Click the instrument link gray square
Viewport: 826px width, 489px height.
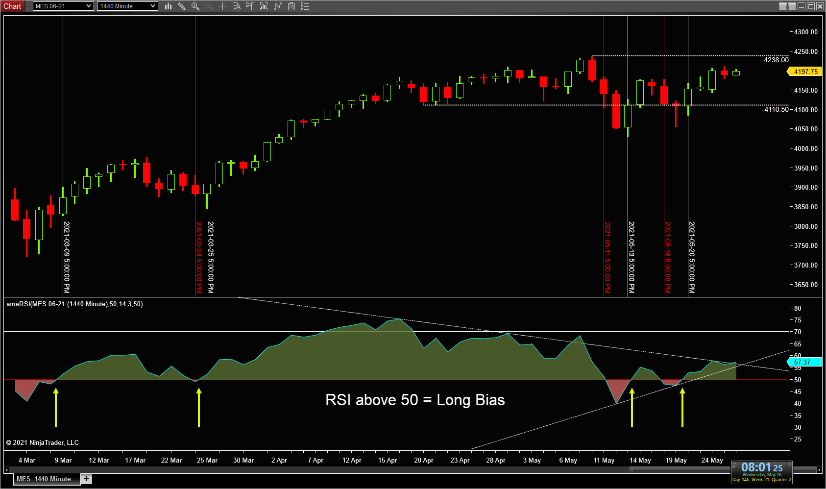click(x=783, y=6)
